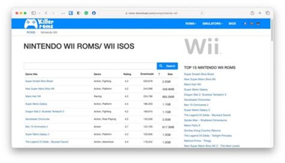This screenshot has width=285, height=163.
Task: Open a new tab with plus icon
Action: 260,13
